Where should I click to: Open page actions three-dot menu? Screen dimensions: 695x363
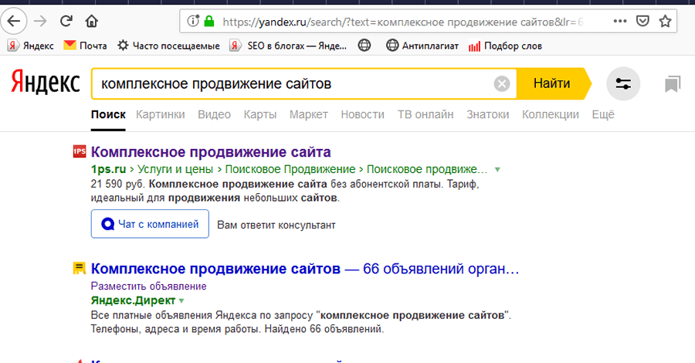click(620, 21)
